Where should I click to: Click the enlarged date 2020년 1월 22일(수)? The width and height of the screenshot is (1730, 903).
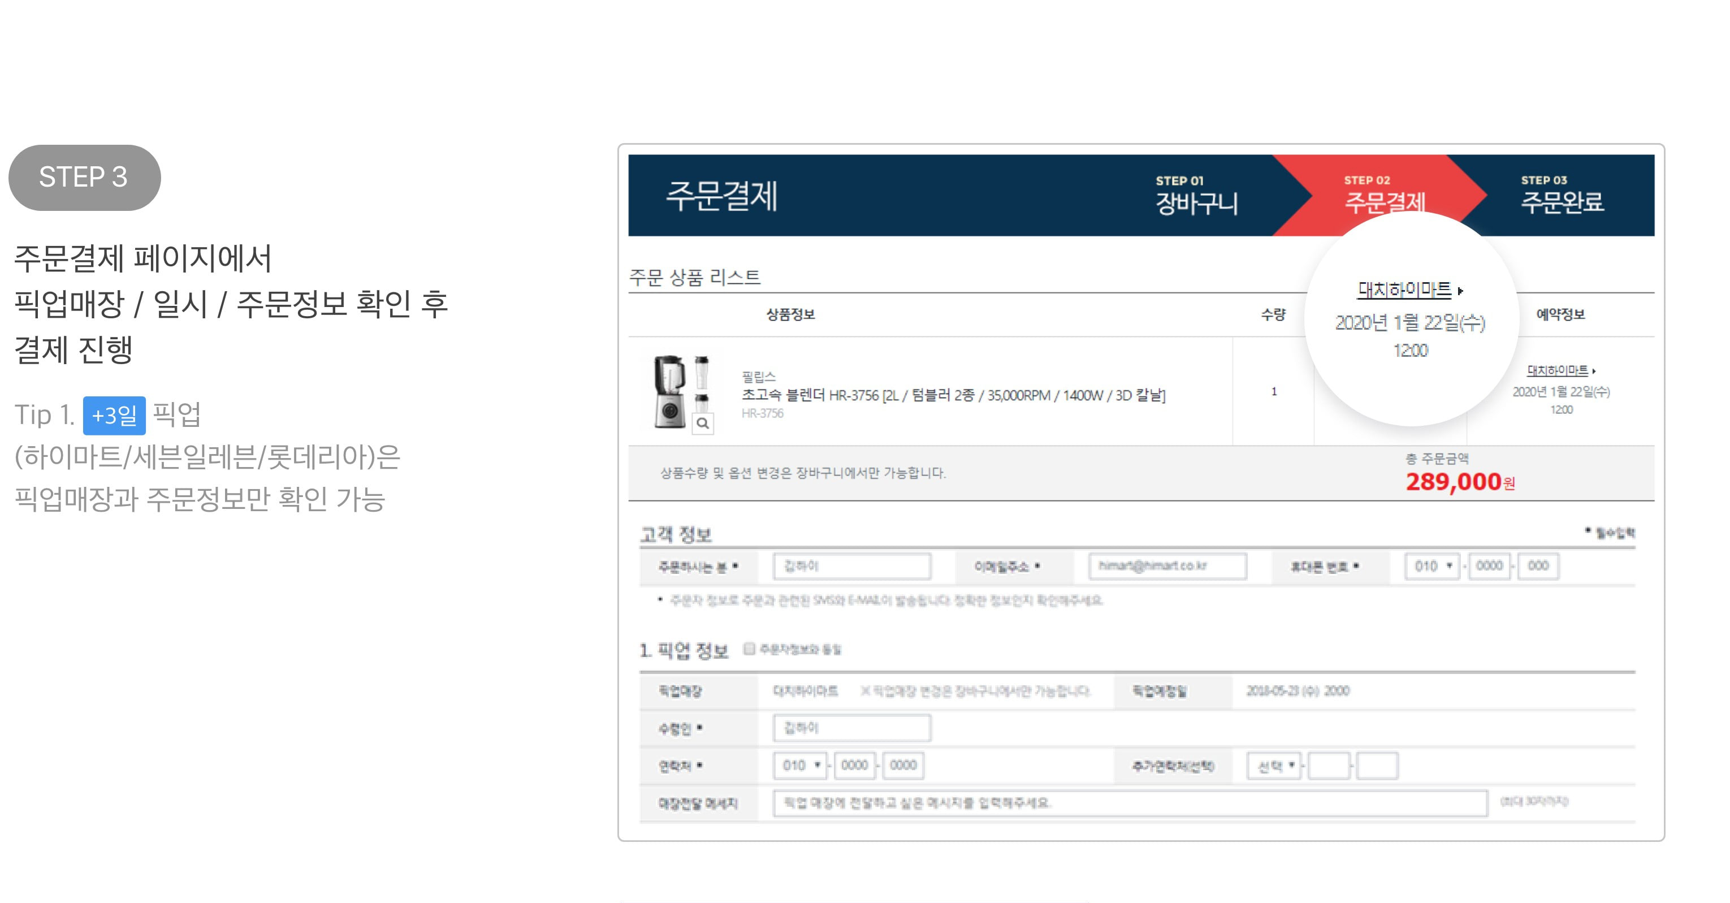(1409, 323)
